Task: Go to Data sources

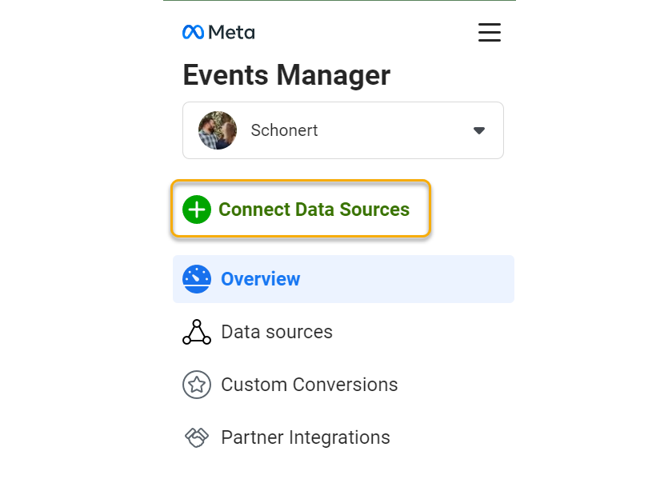Action: click(x=277, y=332)
